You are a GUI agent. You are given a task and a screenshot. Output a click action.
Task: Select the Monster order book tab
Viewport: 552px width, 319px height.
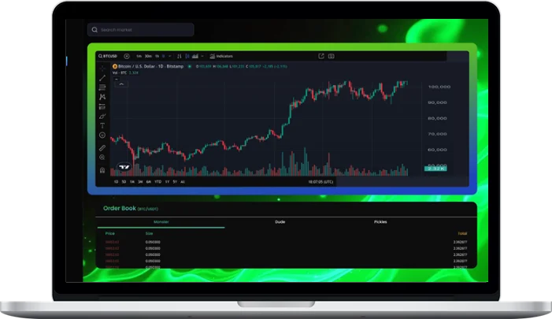[x=160, y=222]
